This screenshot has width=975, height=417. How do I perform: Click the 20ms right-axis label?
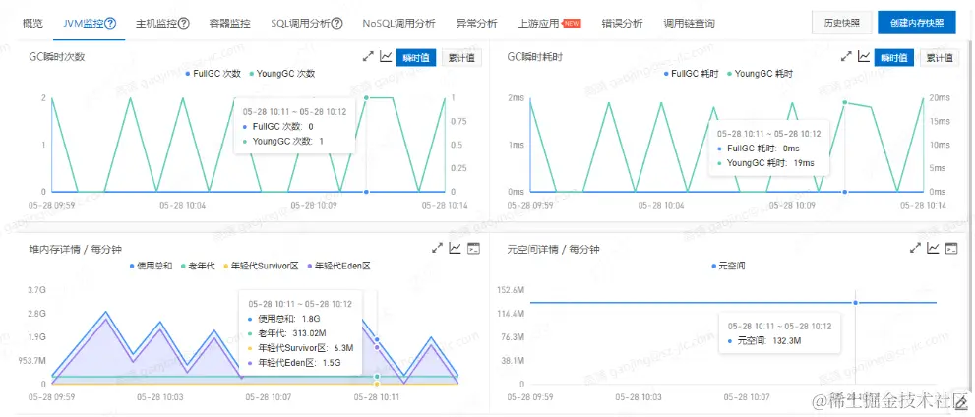coord(941,97)
